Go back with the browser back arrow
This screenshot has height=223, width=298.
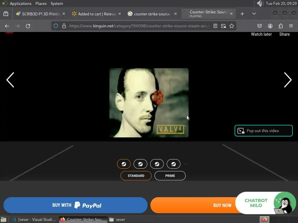[7, 26]
